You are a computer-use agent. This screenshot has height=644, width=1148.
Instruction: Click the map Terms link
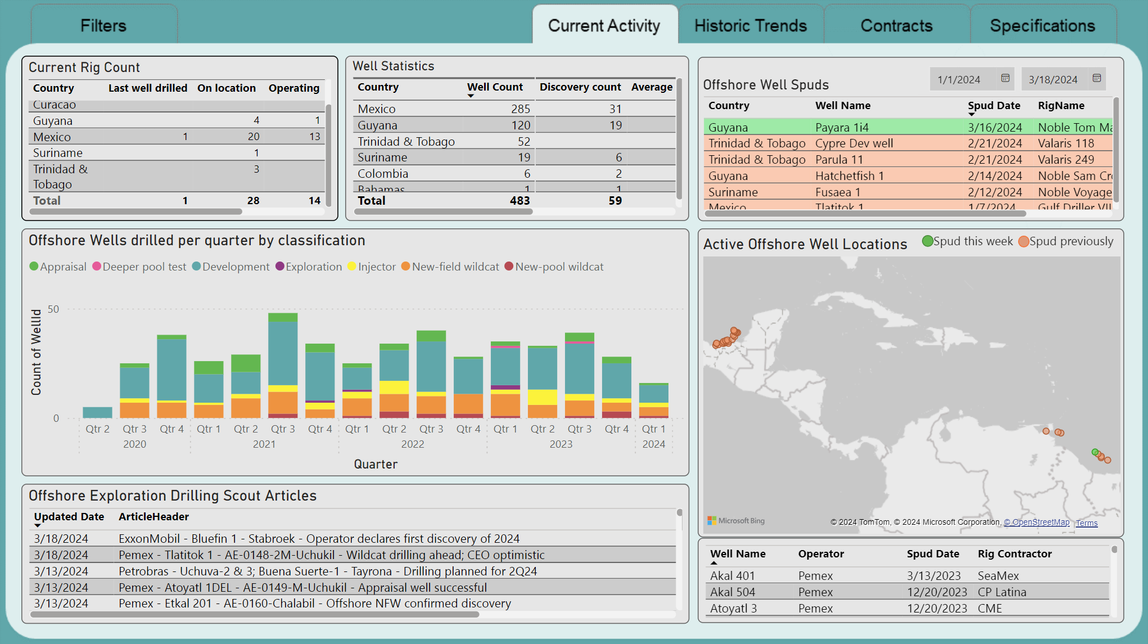pyautogui.click(x=1086, y=523)
